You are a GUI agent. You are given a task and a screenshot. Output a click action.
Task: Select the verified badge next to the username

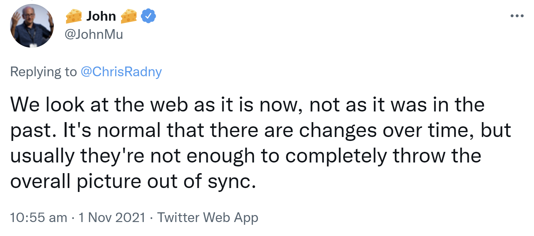click(x=148, y=16)
